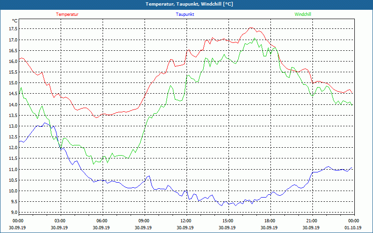Screen dimensions: 373x233
Task: Click the 15,5 y-axis value
Action: [13, 72]
